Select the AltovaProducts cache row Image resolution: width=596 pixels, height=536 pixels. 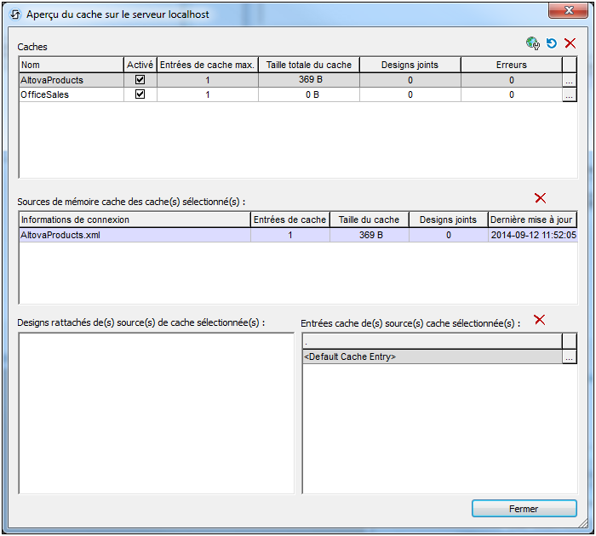click(x=72, y=80)
